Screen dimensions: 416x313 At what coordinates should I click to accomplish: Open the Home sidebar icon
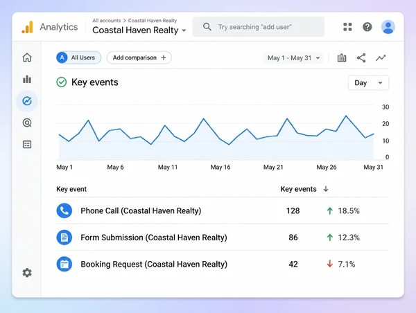(27, 57)
